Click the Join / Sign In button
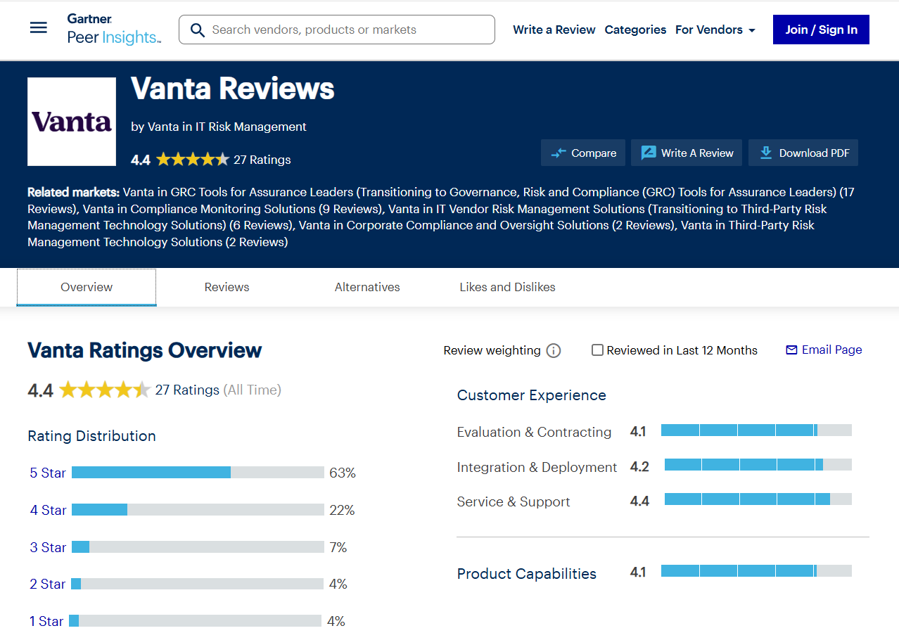 pos(821,30)
